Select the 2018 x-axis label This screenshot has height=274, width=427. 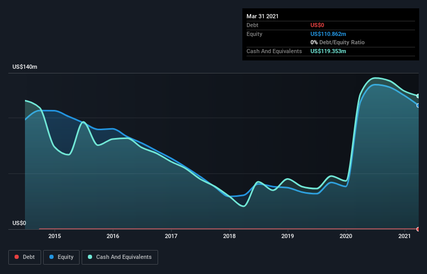[x=229, y=236]
